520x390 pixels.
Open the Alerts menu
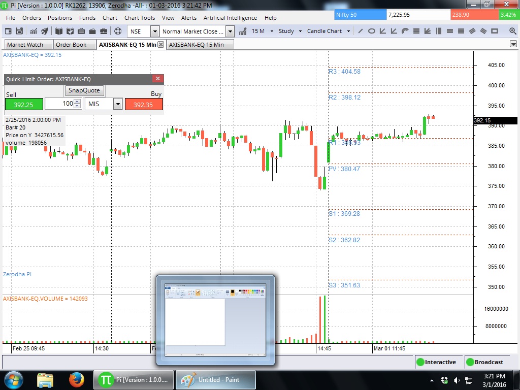(x=189, y=18)
